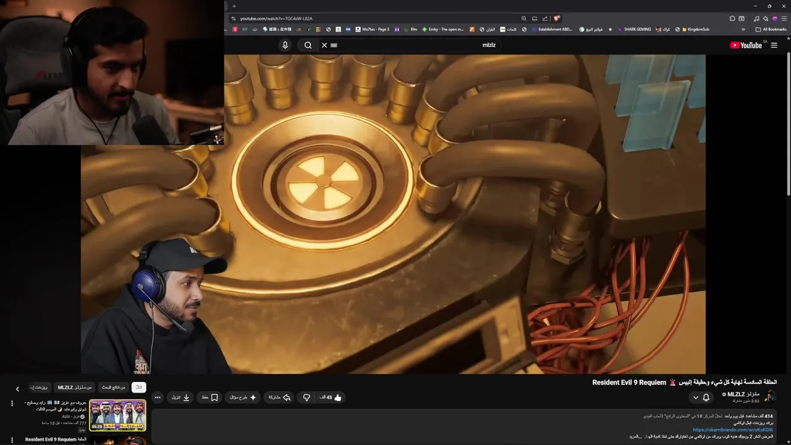Go to the YouTube home logo
Viewport: 791px width, 445px height.
[746, 45]
